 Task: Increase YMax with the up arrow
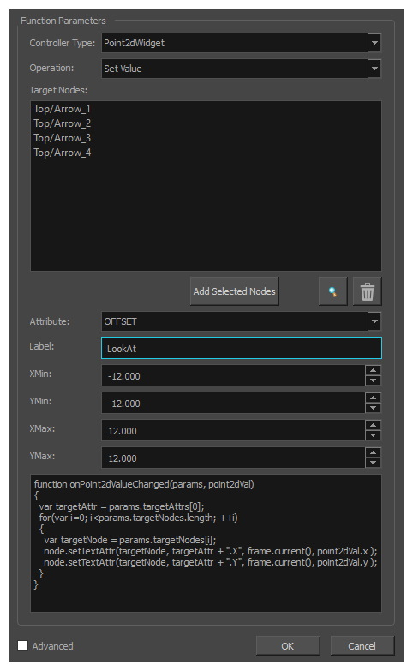point(374,452)
